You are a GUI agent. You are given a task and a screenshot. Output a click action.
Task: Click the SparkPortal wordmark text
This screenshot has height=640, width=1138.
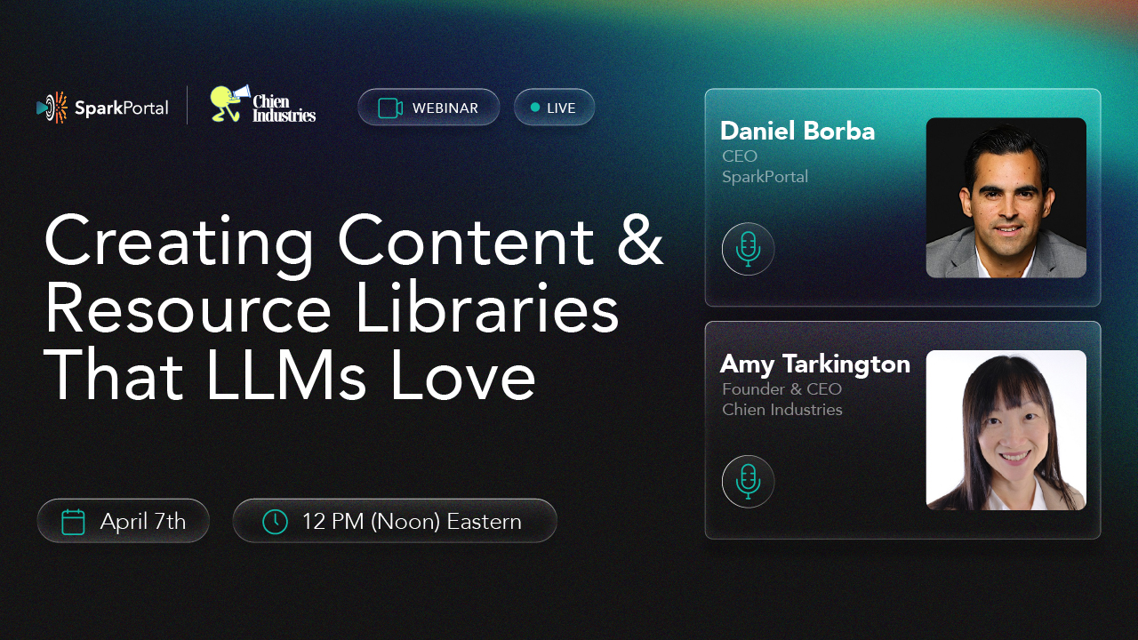click(x=121, y=108)
